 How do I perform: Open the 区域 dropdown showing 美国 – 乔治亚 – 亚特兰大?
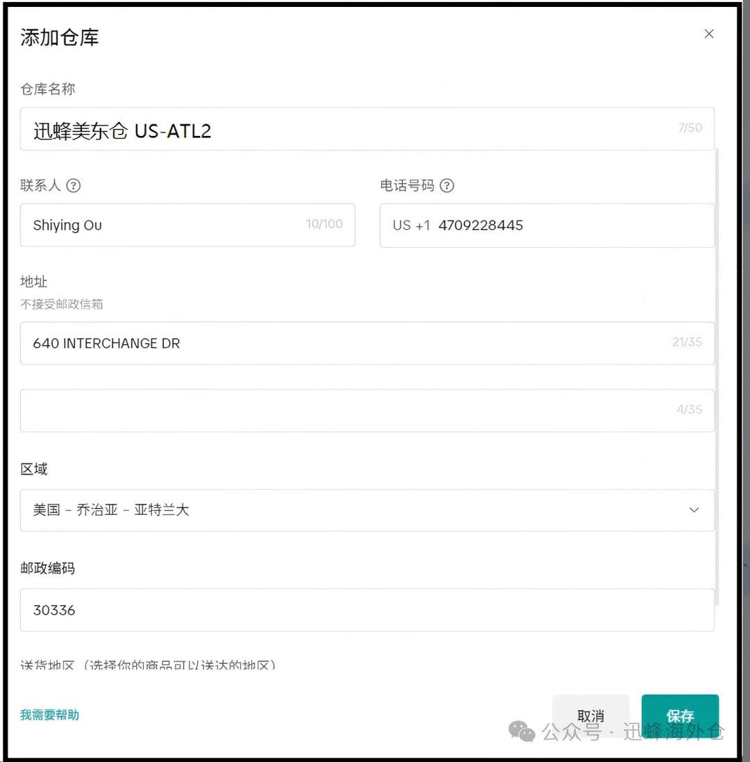(x=368, y=510)
